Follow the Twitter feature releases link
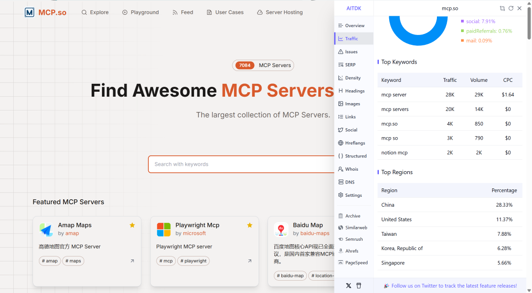This screenshot has height=293, width=532. tap(454, 286)
